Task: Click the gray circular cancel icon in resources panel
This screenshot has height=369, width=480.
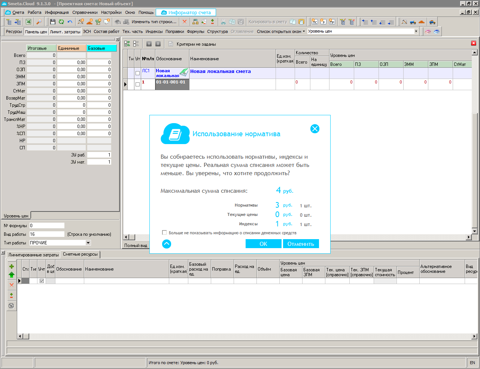Action: point(12,306)
